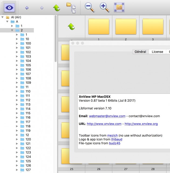Screen dimensions: 170x173
Task: Select the AI (Air) favorites folder icon
Action: click(8, 17)
